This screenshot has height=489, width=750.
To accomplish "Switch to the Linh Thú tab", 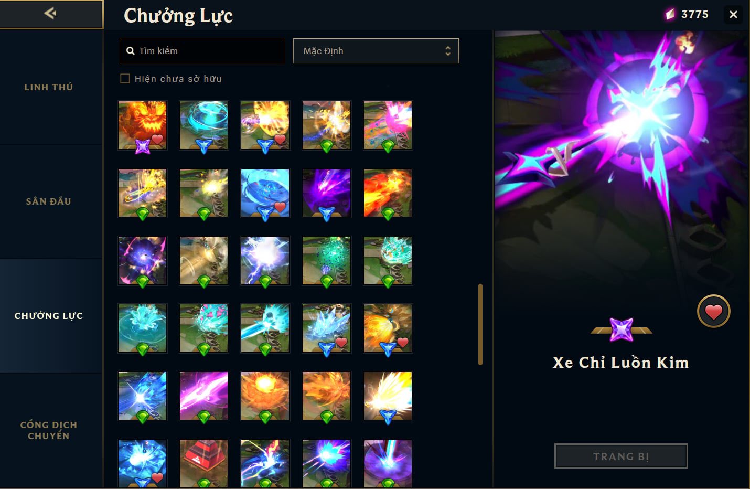I will 49,87.
